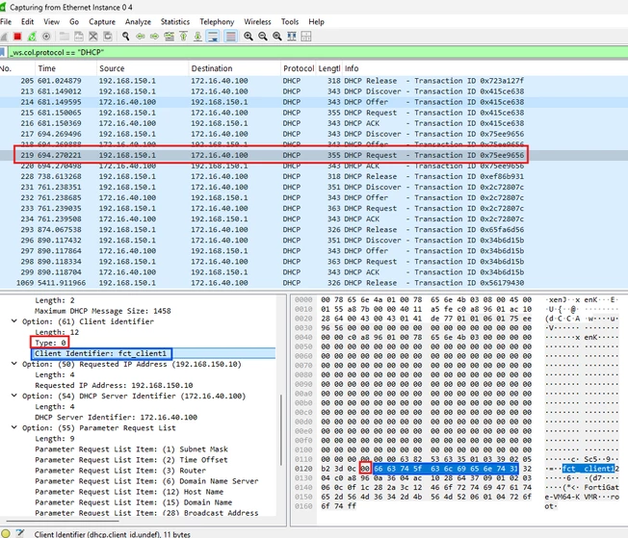The height and width of the screenshot is (538, 628).
Task: Open the File menu
Action: [x=6, y=22]
